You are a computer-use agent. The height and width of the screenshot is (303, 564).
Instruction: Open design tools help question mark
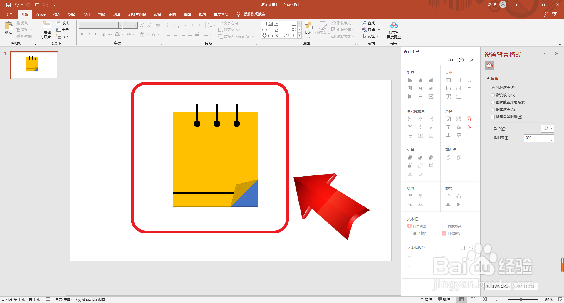(461, 60)
